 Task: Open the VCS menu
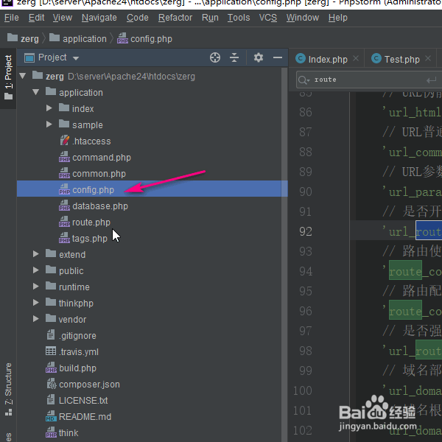point(268,18)
